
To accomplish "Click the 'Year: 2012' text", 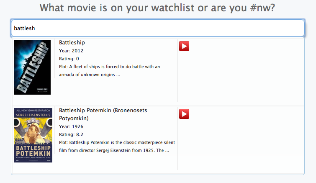I will pyautogui.click(x=71, y=51).
